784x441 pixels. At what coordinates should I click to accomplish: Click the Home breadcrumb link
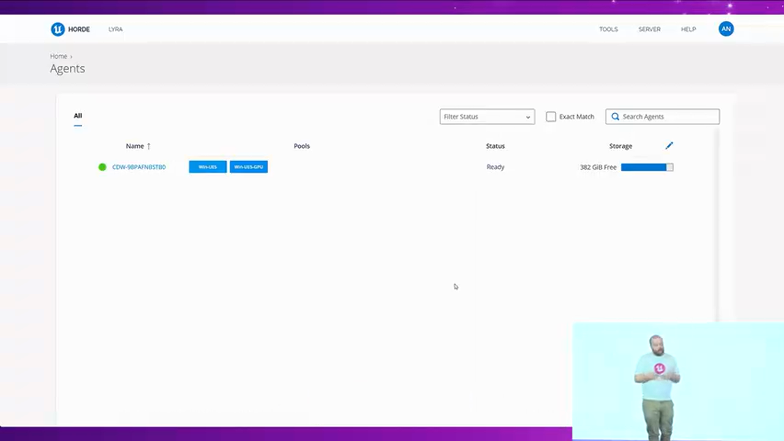[x=58, y=56]
